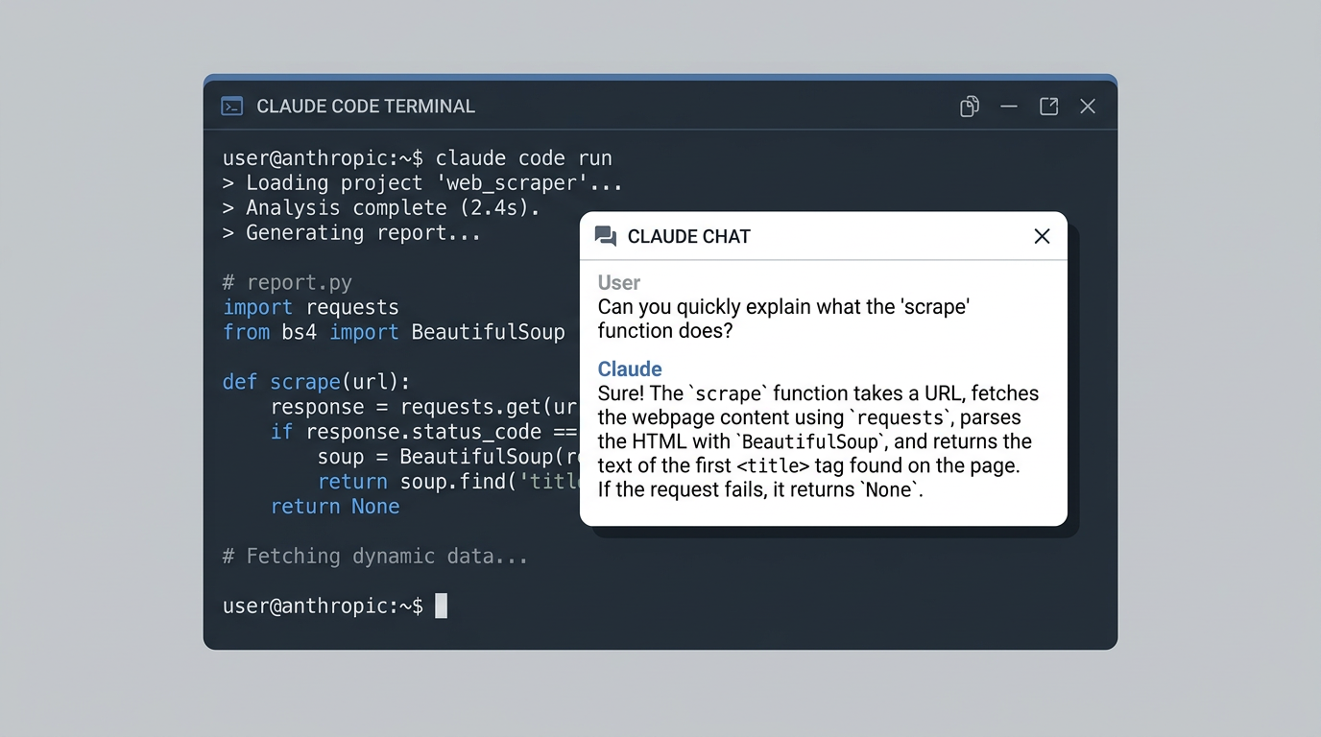Screen dimensions: 1321x737
Task: Click the 'import requests' code line
Action: pos(311,308)
